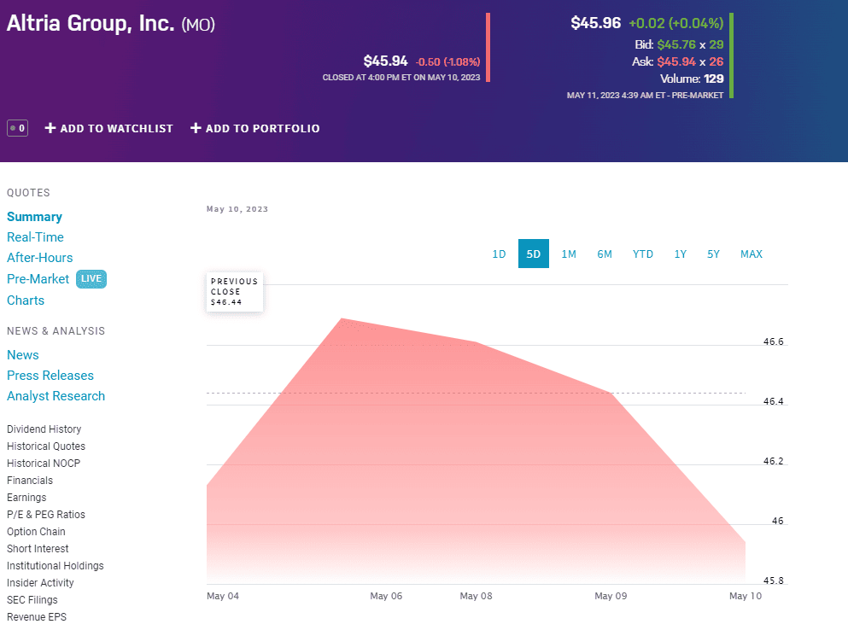
Task: Show the 5Y chart range
Action: [x=713, y=254]
